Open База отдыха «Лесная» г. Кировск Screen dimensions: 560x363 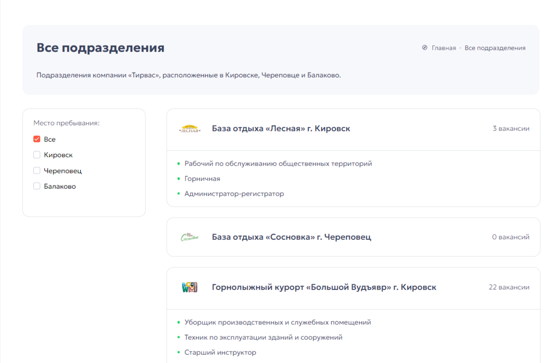[x=281, y=129]
